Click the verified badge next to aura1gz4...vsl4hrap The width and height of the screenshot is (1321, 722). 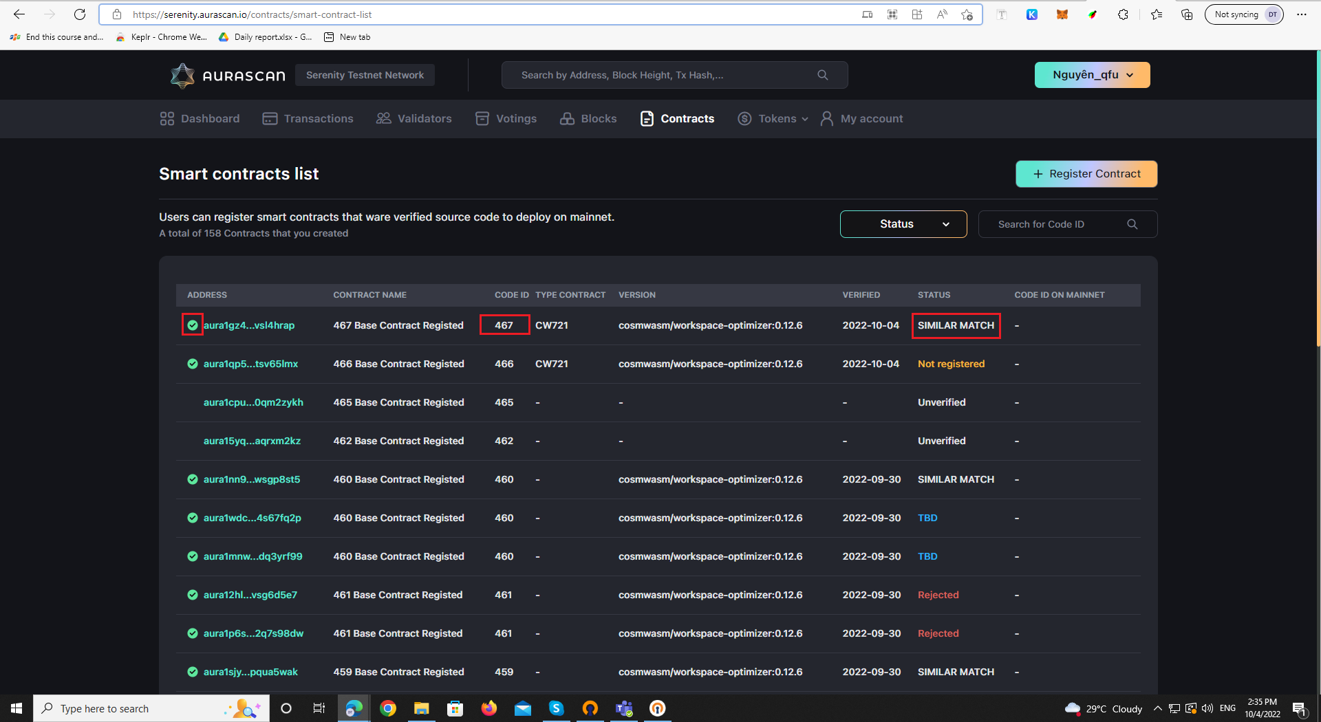click(x=192, y=325)
